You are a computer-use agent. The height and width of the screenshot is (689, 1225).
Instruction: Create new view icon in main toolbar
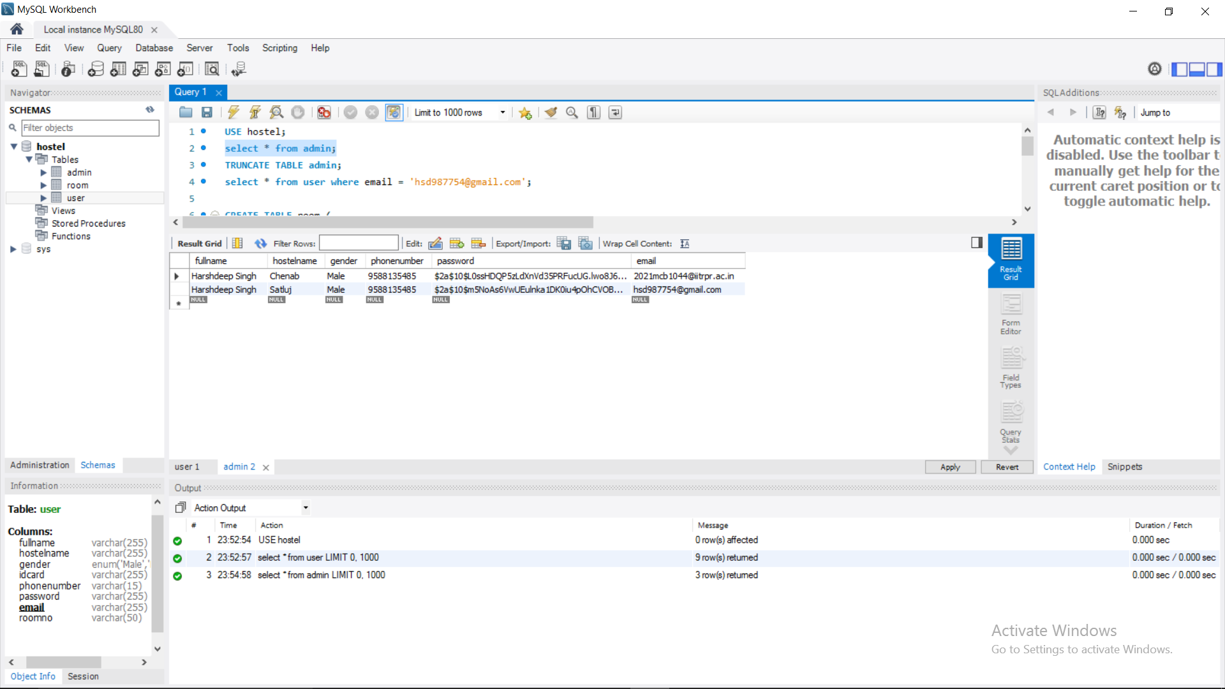click(x=140, y=69)
